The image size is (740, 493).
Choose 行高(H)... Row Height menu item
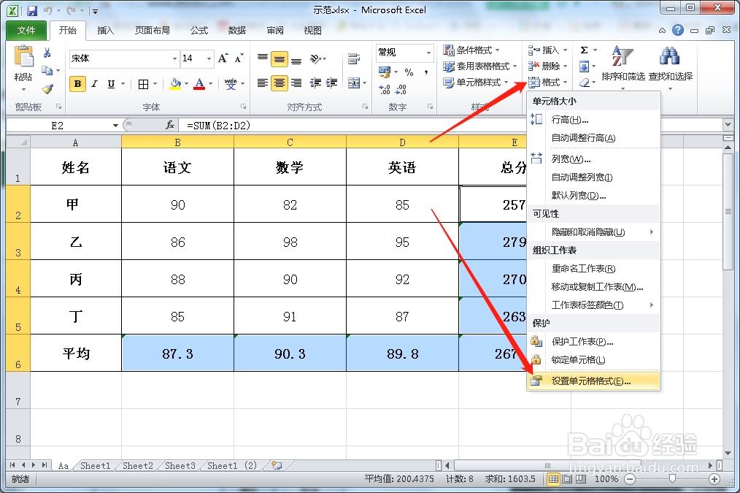(593, 120)
